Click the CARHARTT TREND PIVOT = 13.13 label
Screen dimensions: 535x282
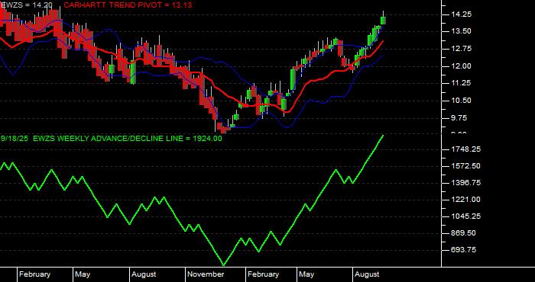(x=128, y=5)
